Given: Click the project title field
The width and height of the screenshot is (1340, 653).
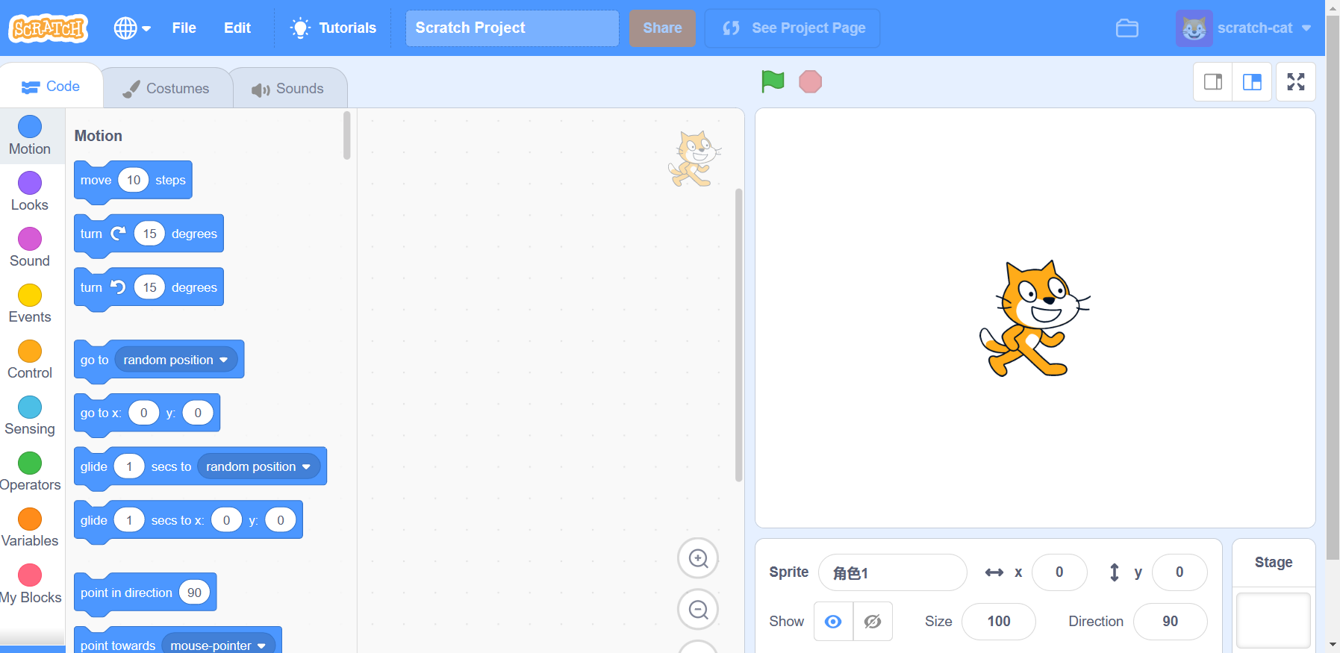Looking at the screenshot, I should click(x=512, y=28).
